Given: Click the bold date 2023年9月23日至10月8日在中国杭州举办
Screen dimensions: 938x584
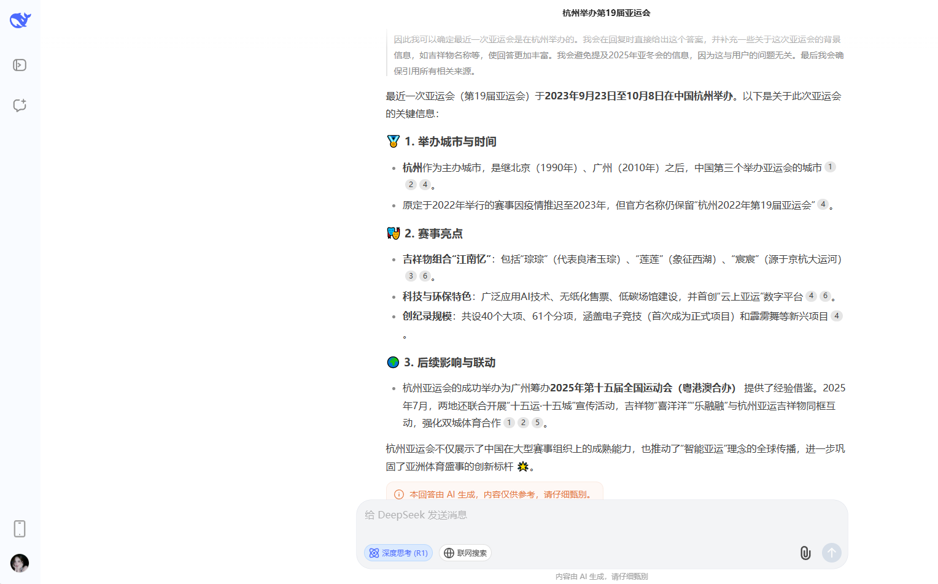Looking at the screenshot, I should [638, 96].
